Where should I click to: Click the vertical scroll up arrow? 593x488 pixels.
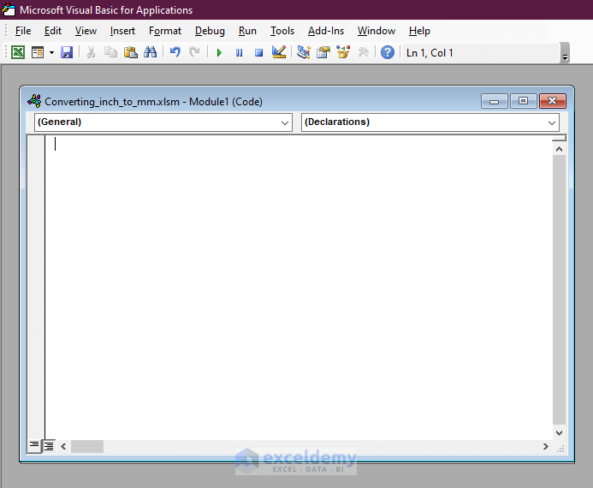pyautogui.click(x=559, y=149)
